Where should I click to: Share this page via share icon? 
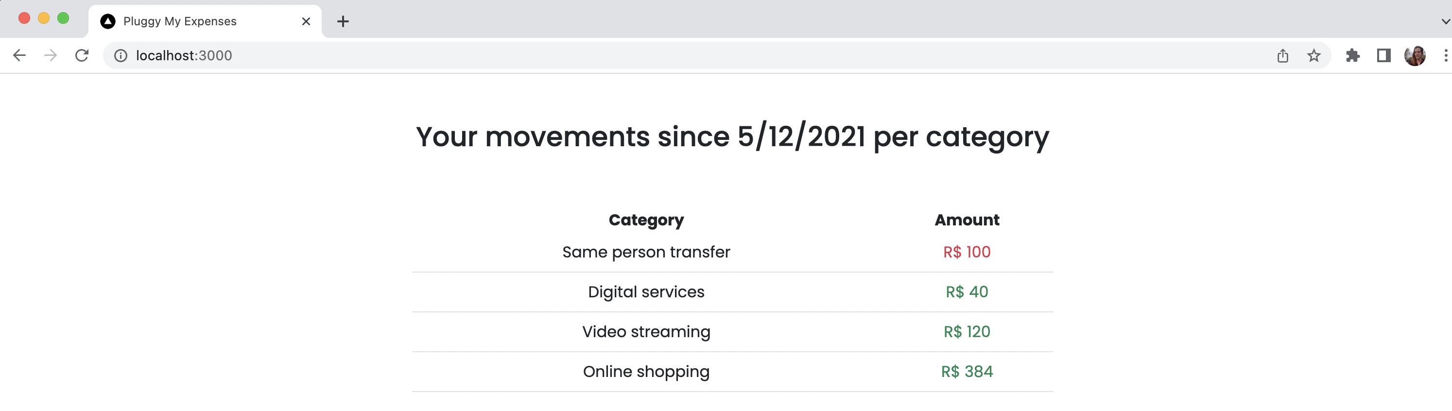(1282, 55)
